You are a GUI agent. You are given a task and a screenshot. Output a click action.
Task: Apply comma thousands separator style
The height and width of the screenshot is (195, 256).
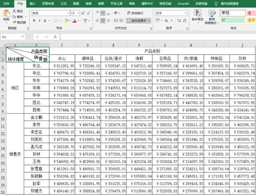pos(171,21)
